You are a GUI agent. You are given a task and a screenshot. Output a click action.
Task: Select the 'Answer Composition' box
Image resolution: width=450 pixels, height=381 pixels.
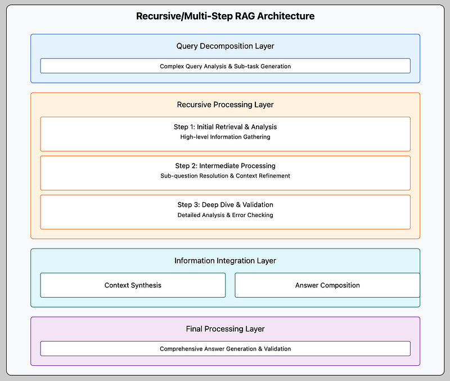(327, 285)
